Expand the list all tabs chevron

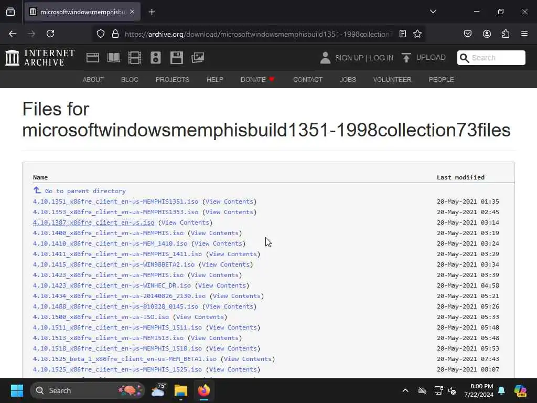tap(433, 12)
